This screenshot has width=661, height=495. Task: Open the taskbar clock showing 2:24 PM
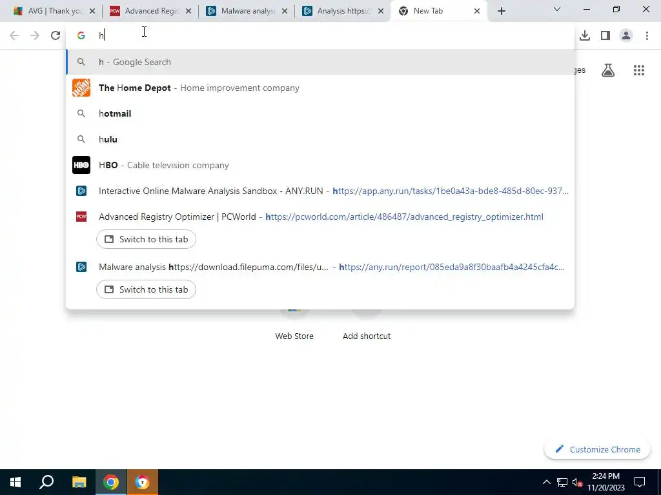click(x=605, y=482)
